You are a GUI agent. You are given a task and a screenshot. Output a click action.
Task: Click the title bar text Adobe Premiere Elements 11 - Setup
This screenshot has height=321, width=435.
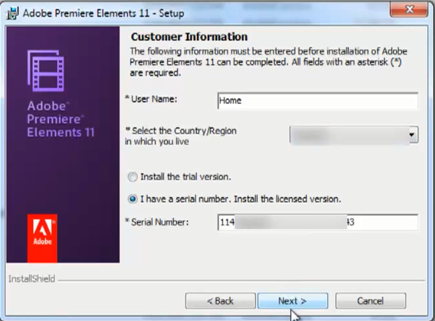[103, 13]
